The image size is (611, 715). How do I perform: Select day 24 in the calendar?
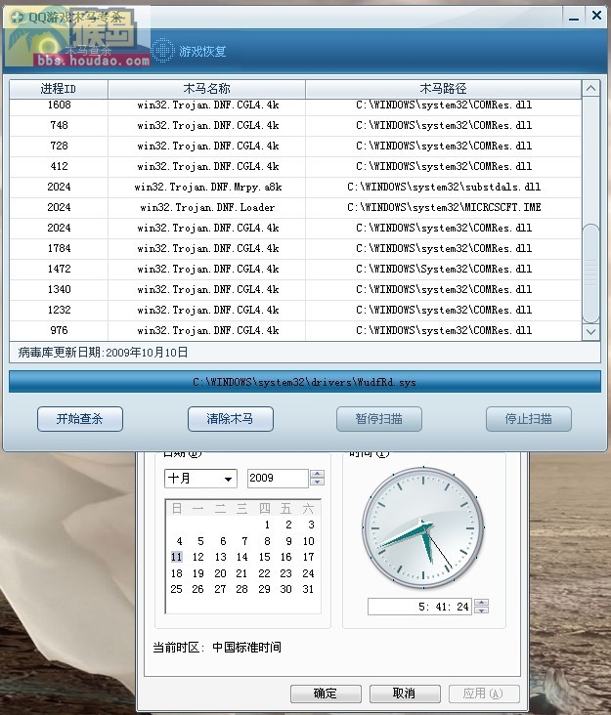(x=309, y=573)
